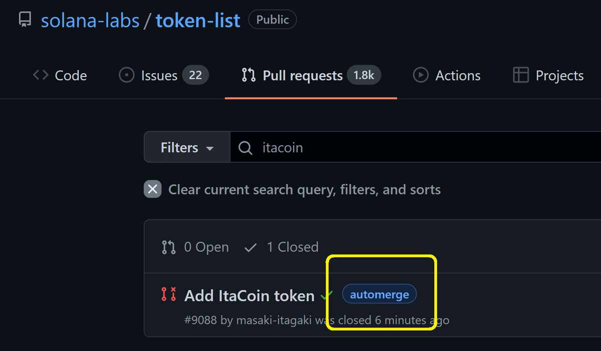The width and height of the screenshot is (601, 351).
Task: Open the masaki-itagaki author link
Action: (273, 320)
